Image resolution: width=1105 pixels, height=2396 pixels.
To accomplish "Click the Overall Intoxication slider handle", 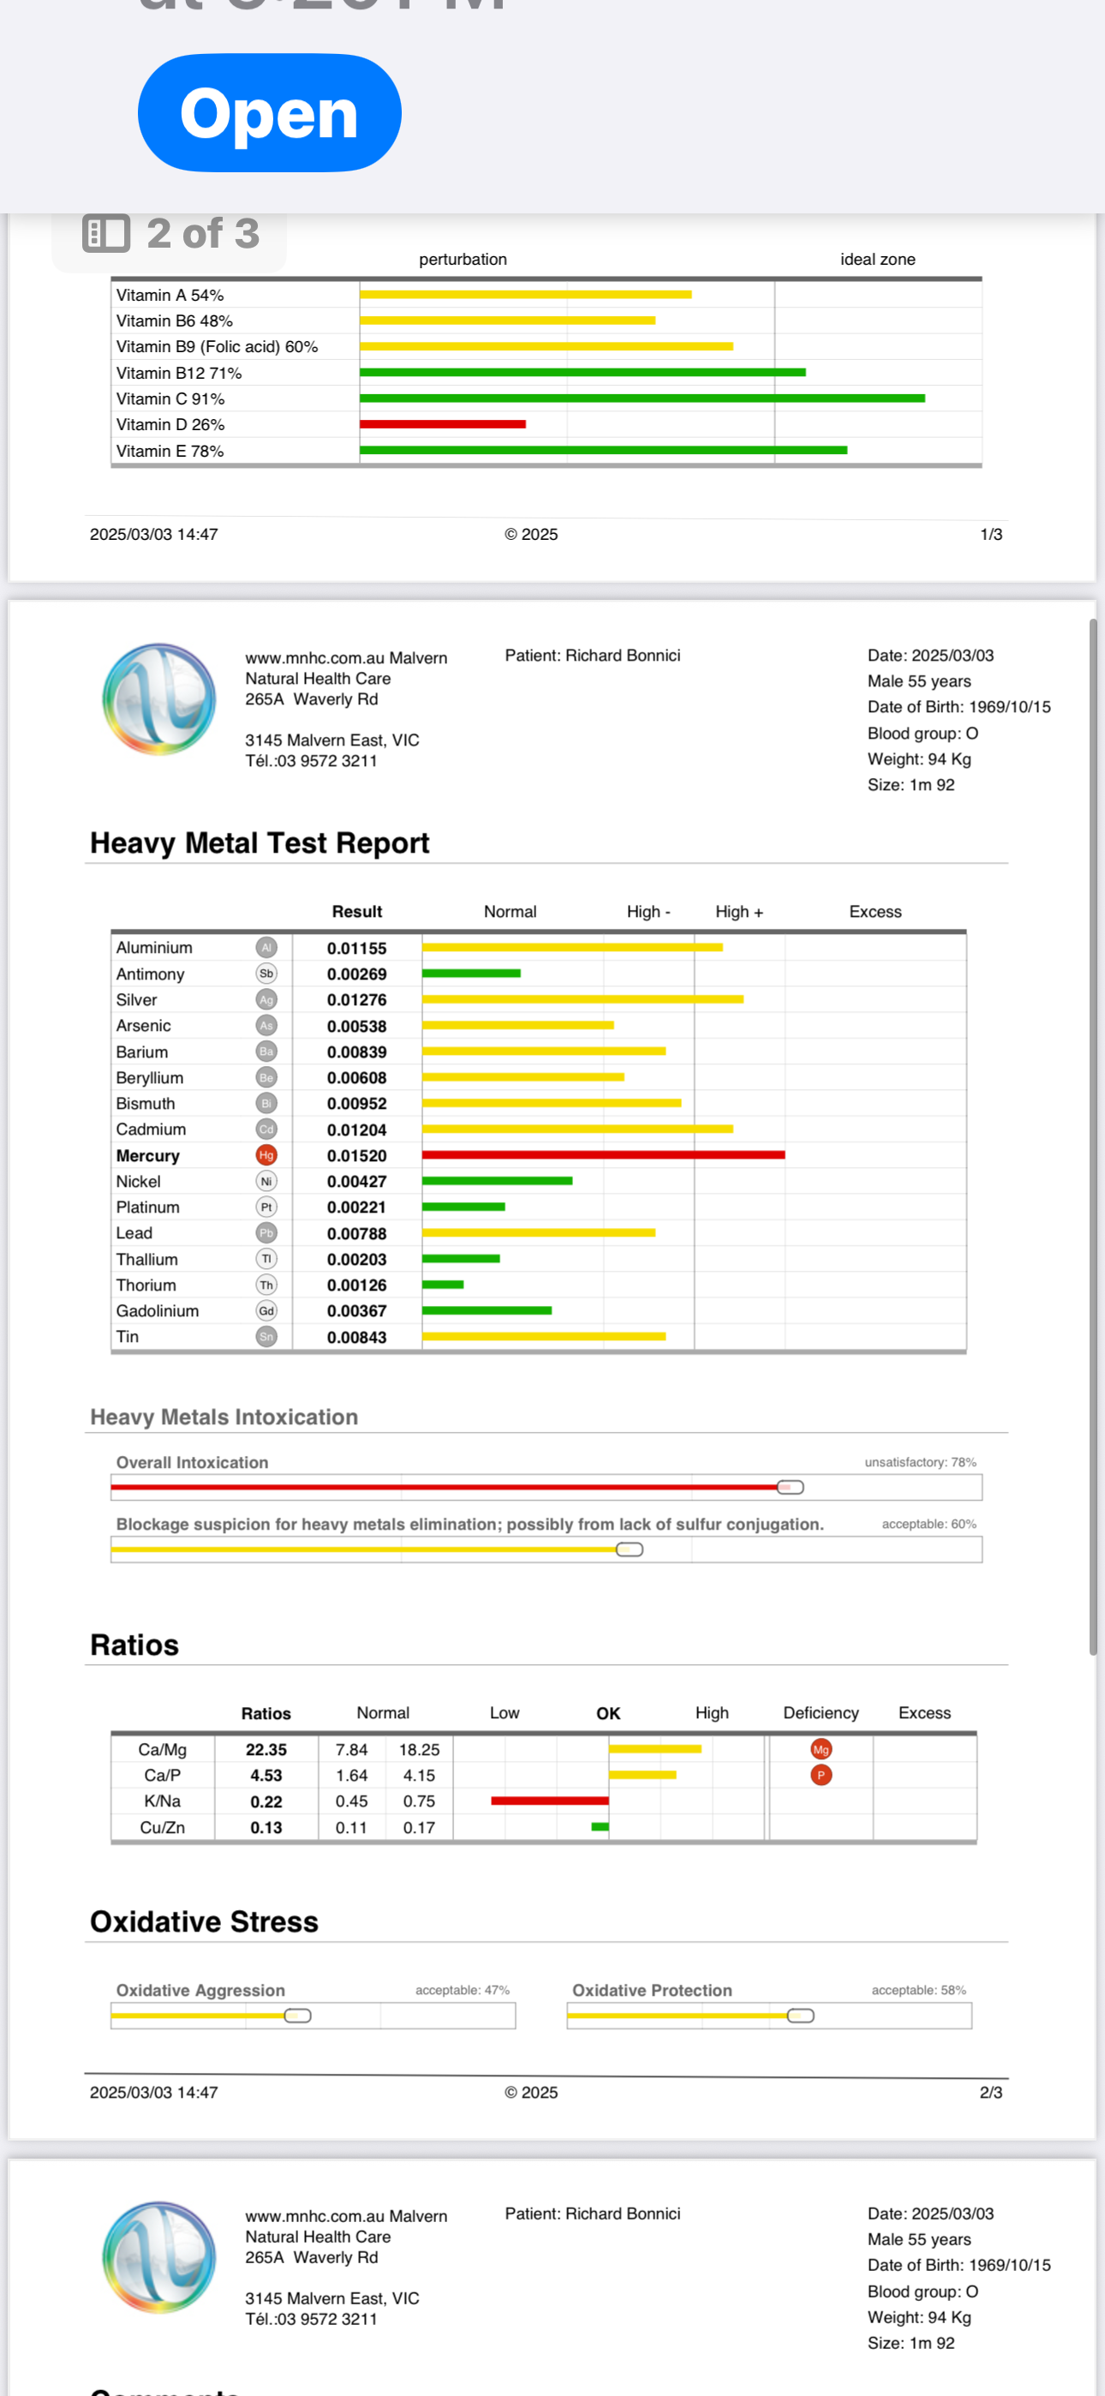I will point(790,1488).
